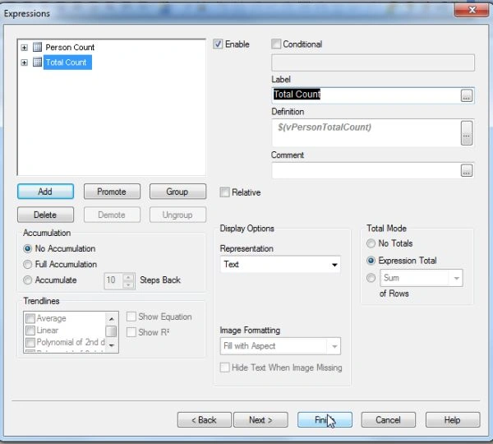
Task: Cancel the Expressions dialog
Action: click(389, 420)
